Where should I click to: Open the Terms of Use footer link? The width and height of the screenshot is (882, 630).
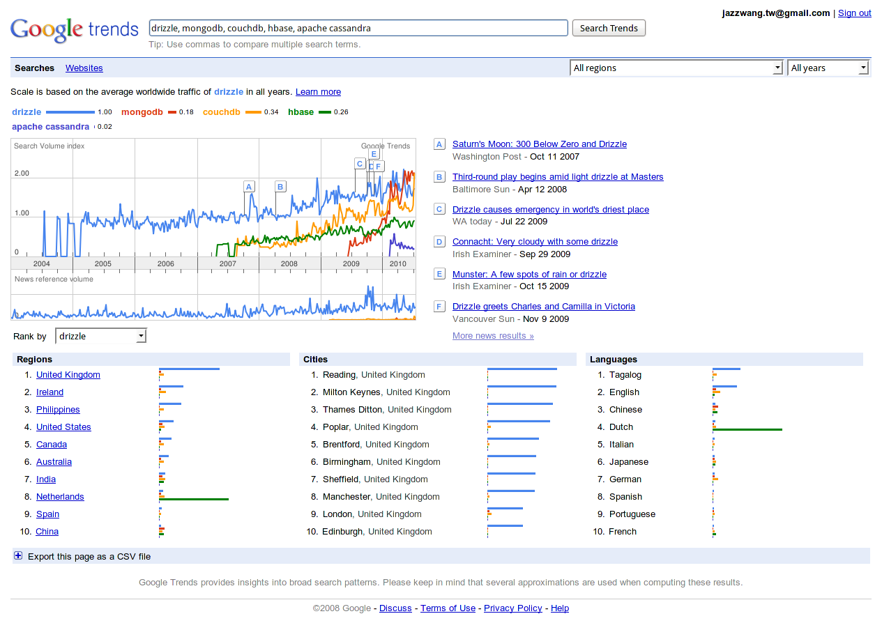pos(448,608)
